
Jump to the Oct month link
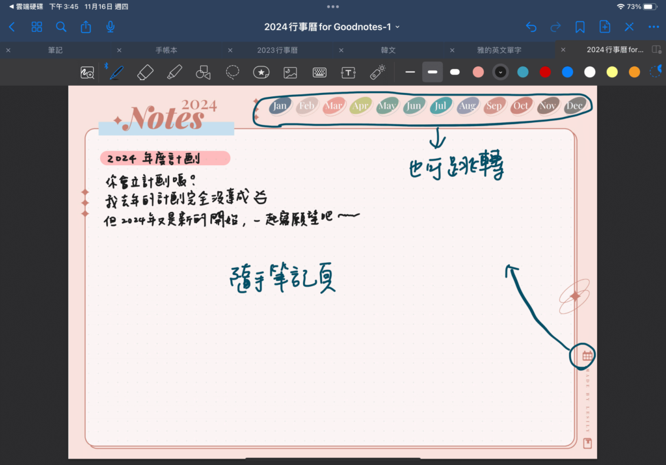[521, 105]
